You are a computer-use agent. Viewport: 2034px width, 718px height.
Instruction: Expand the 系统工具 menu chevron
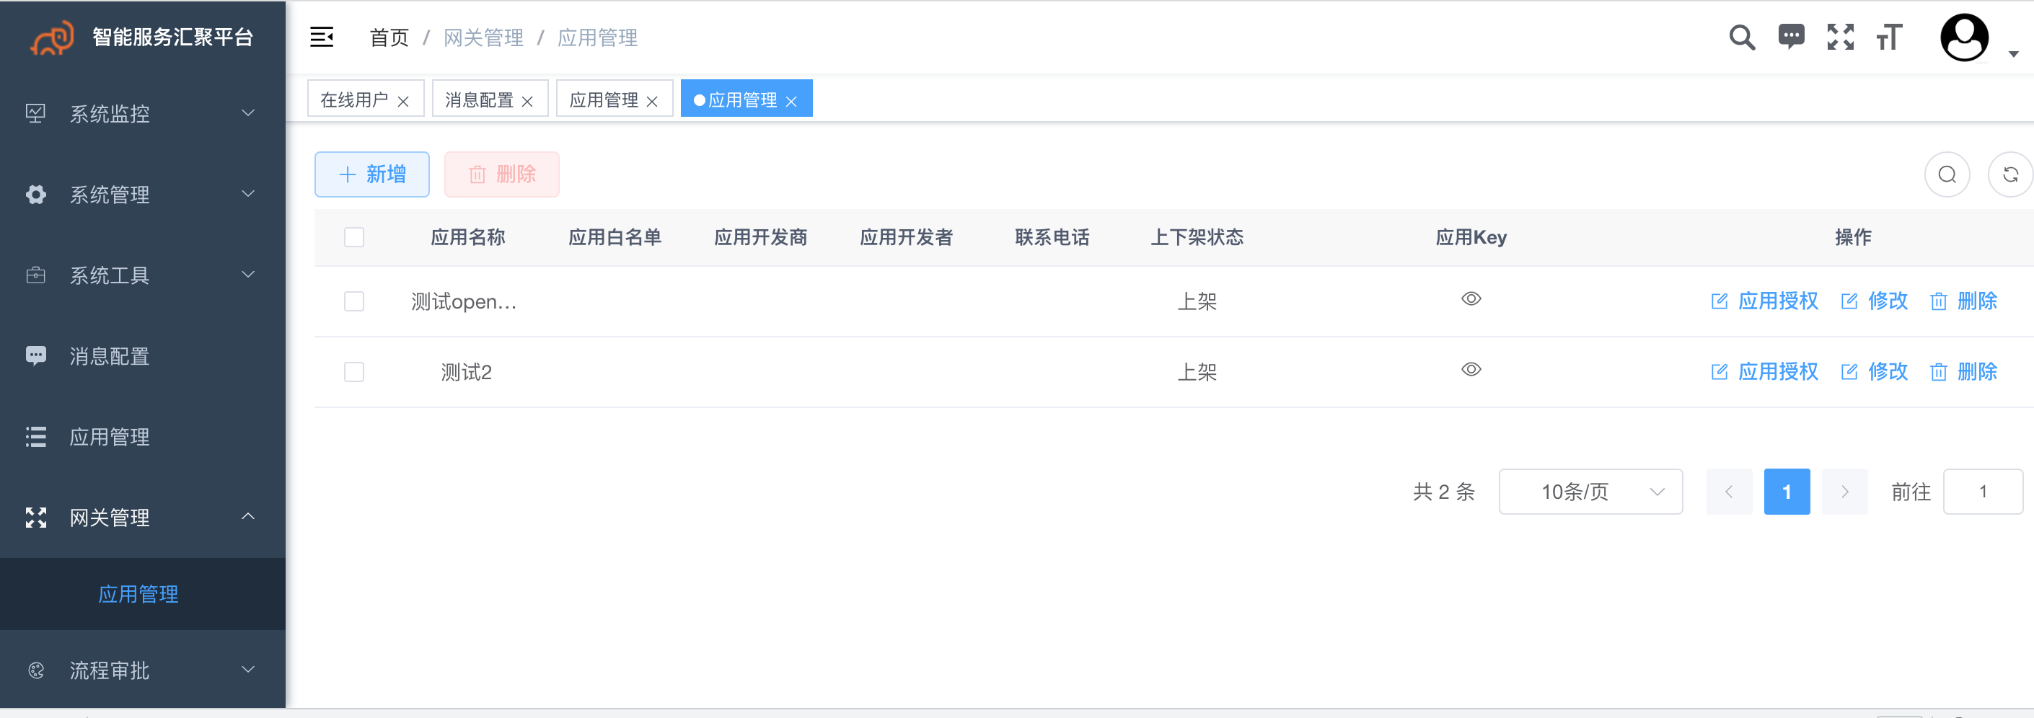coord(248,275)
